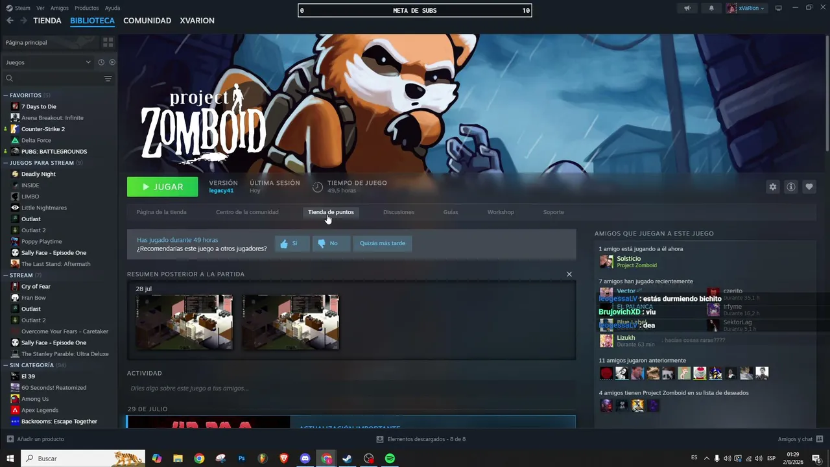The image size is (830, 467).
Task: Dismiss the post-game summary panel
Action: tap(569, 274)
